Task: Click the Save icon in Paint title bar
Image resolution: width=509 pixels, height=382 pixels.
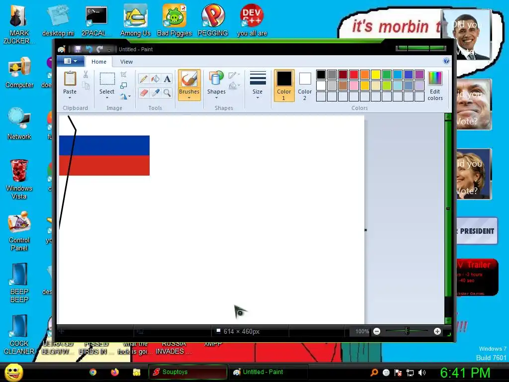Action: coord(78,49)
